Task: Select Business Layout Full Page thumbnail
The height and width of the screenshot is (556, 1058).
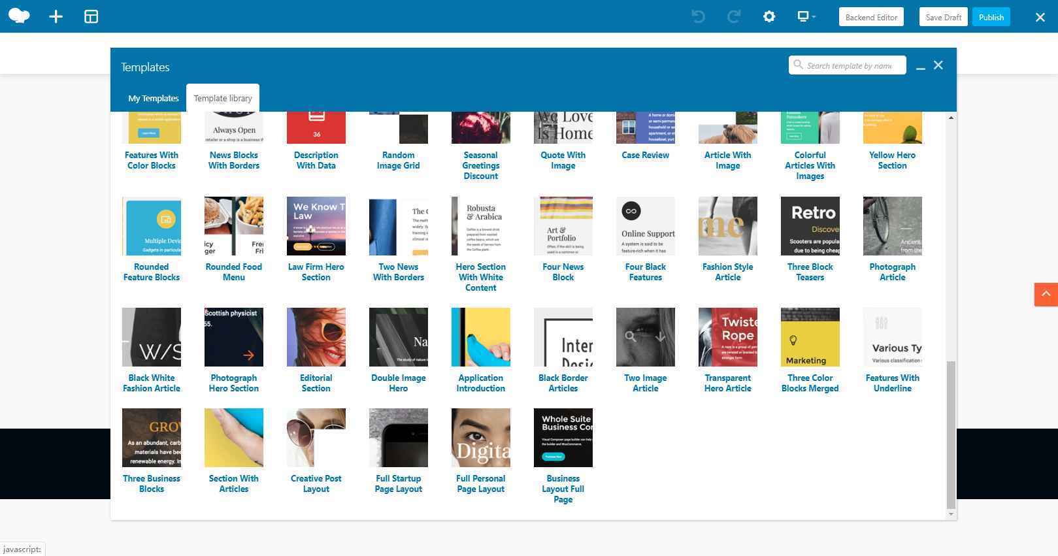Action: click(x=563, y=438)
